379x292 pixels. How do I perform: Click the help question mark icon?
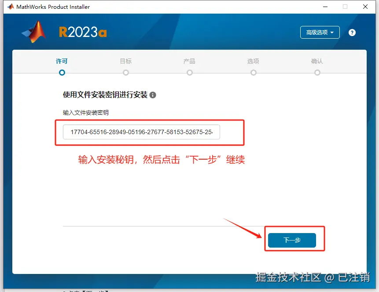coord(352,33)
